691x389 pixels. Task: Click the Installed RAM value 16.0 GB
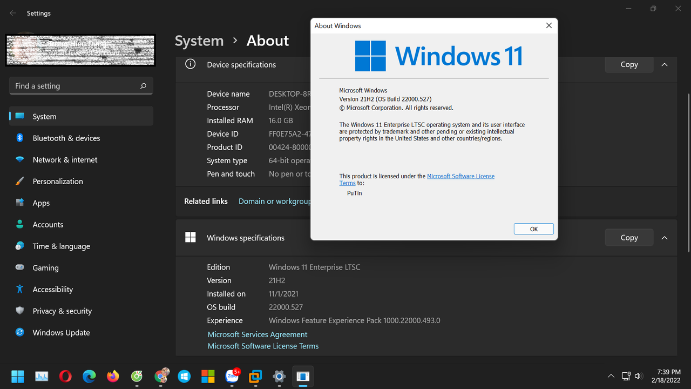[x=281, y=120]
